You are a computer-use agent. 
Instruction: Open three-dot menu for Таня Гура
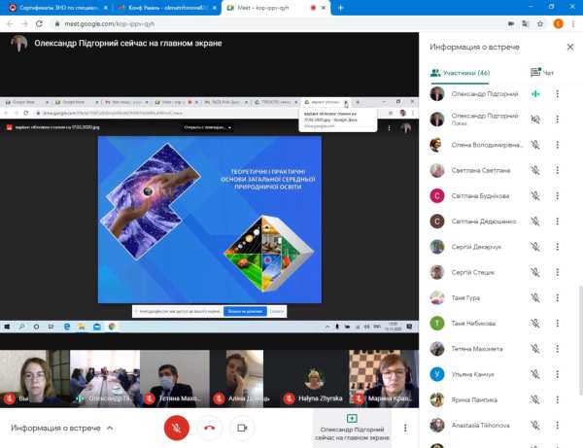click(558, 297)
